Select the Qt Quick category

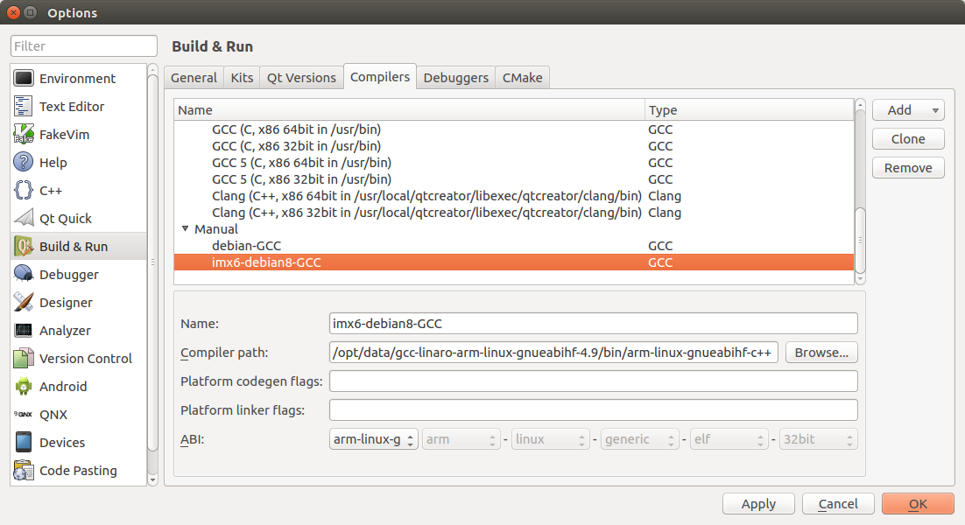point(65,219)
